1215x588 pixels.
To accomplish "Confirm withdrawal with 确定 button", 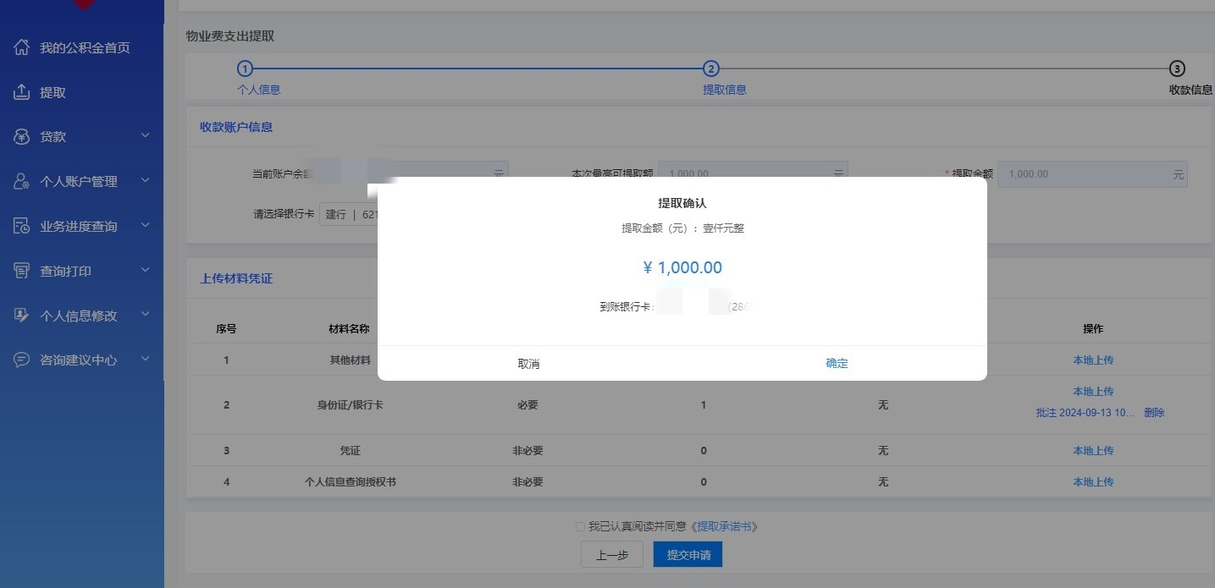I will 837,363.
